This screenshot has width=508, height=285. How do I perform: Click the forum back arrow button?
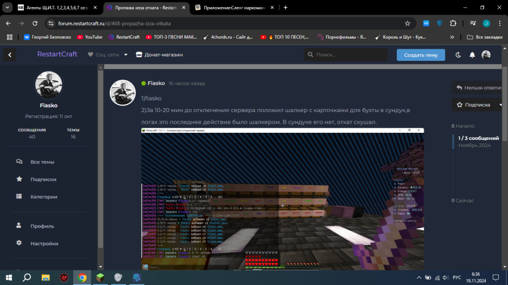click(x=10, y=55)
